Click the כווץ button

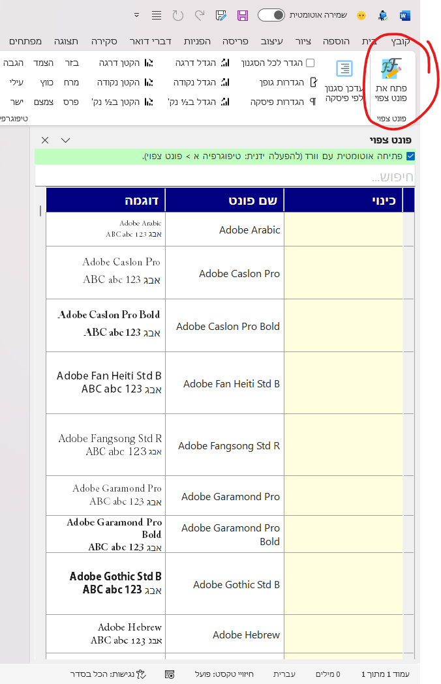click(46, 82)
